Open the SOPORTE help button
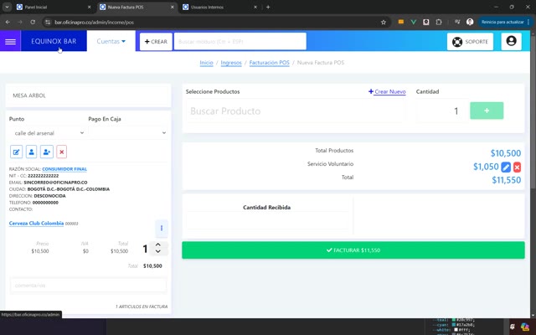Viewport: 536px width, 335px height. [470, 42]
